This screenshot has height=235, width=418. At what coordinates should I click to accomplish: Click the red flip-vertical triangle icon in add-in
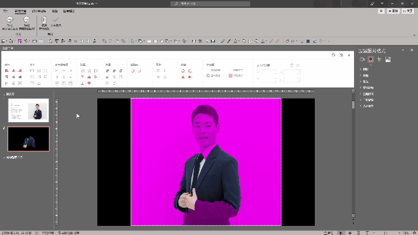coord(183,77)
